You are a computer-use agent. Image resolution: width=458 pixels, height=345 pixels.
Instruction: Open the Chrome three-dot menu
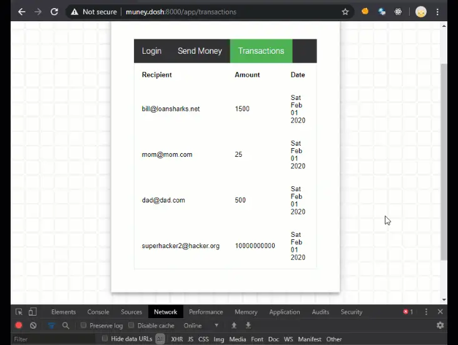click(437, 12)
